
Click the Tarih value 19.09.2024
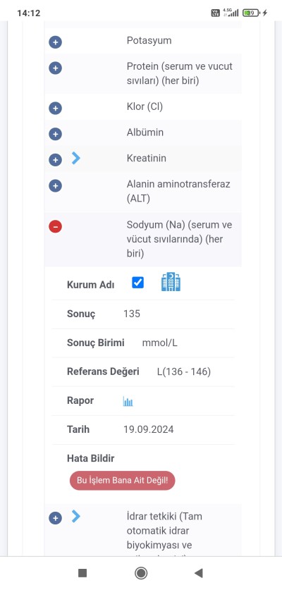tap(149, 430)
